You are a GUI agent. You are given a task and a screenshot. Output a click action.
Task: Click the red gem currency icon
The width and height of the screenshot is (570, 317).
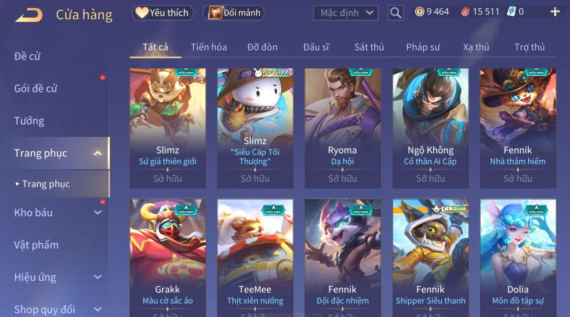[465, 12]
